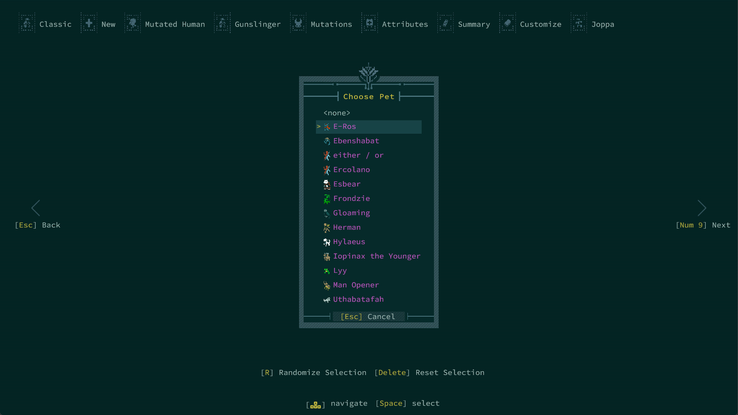Click Iopinax the Younger's sprite icon
This screenshot has height=415, width=738.
click(x=327, y=256)
